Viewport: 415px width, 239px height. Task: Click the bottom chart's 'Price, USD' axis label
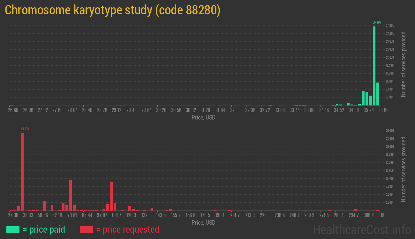pos(203,222)
